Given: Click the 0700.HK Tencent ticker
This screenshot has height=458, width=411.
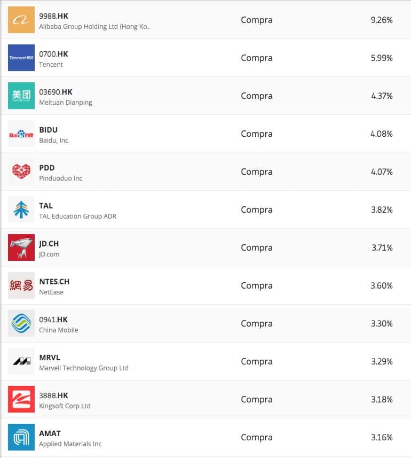Looking at the screenshot, I should (x=53, y=54).
